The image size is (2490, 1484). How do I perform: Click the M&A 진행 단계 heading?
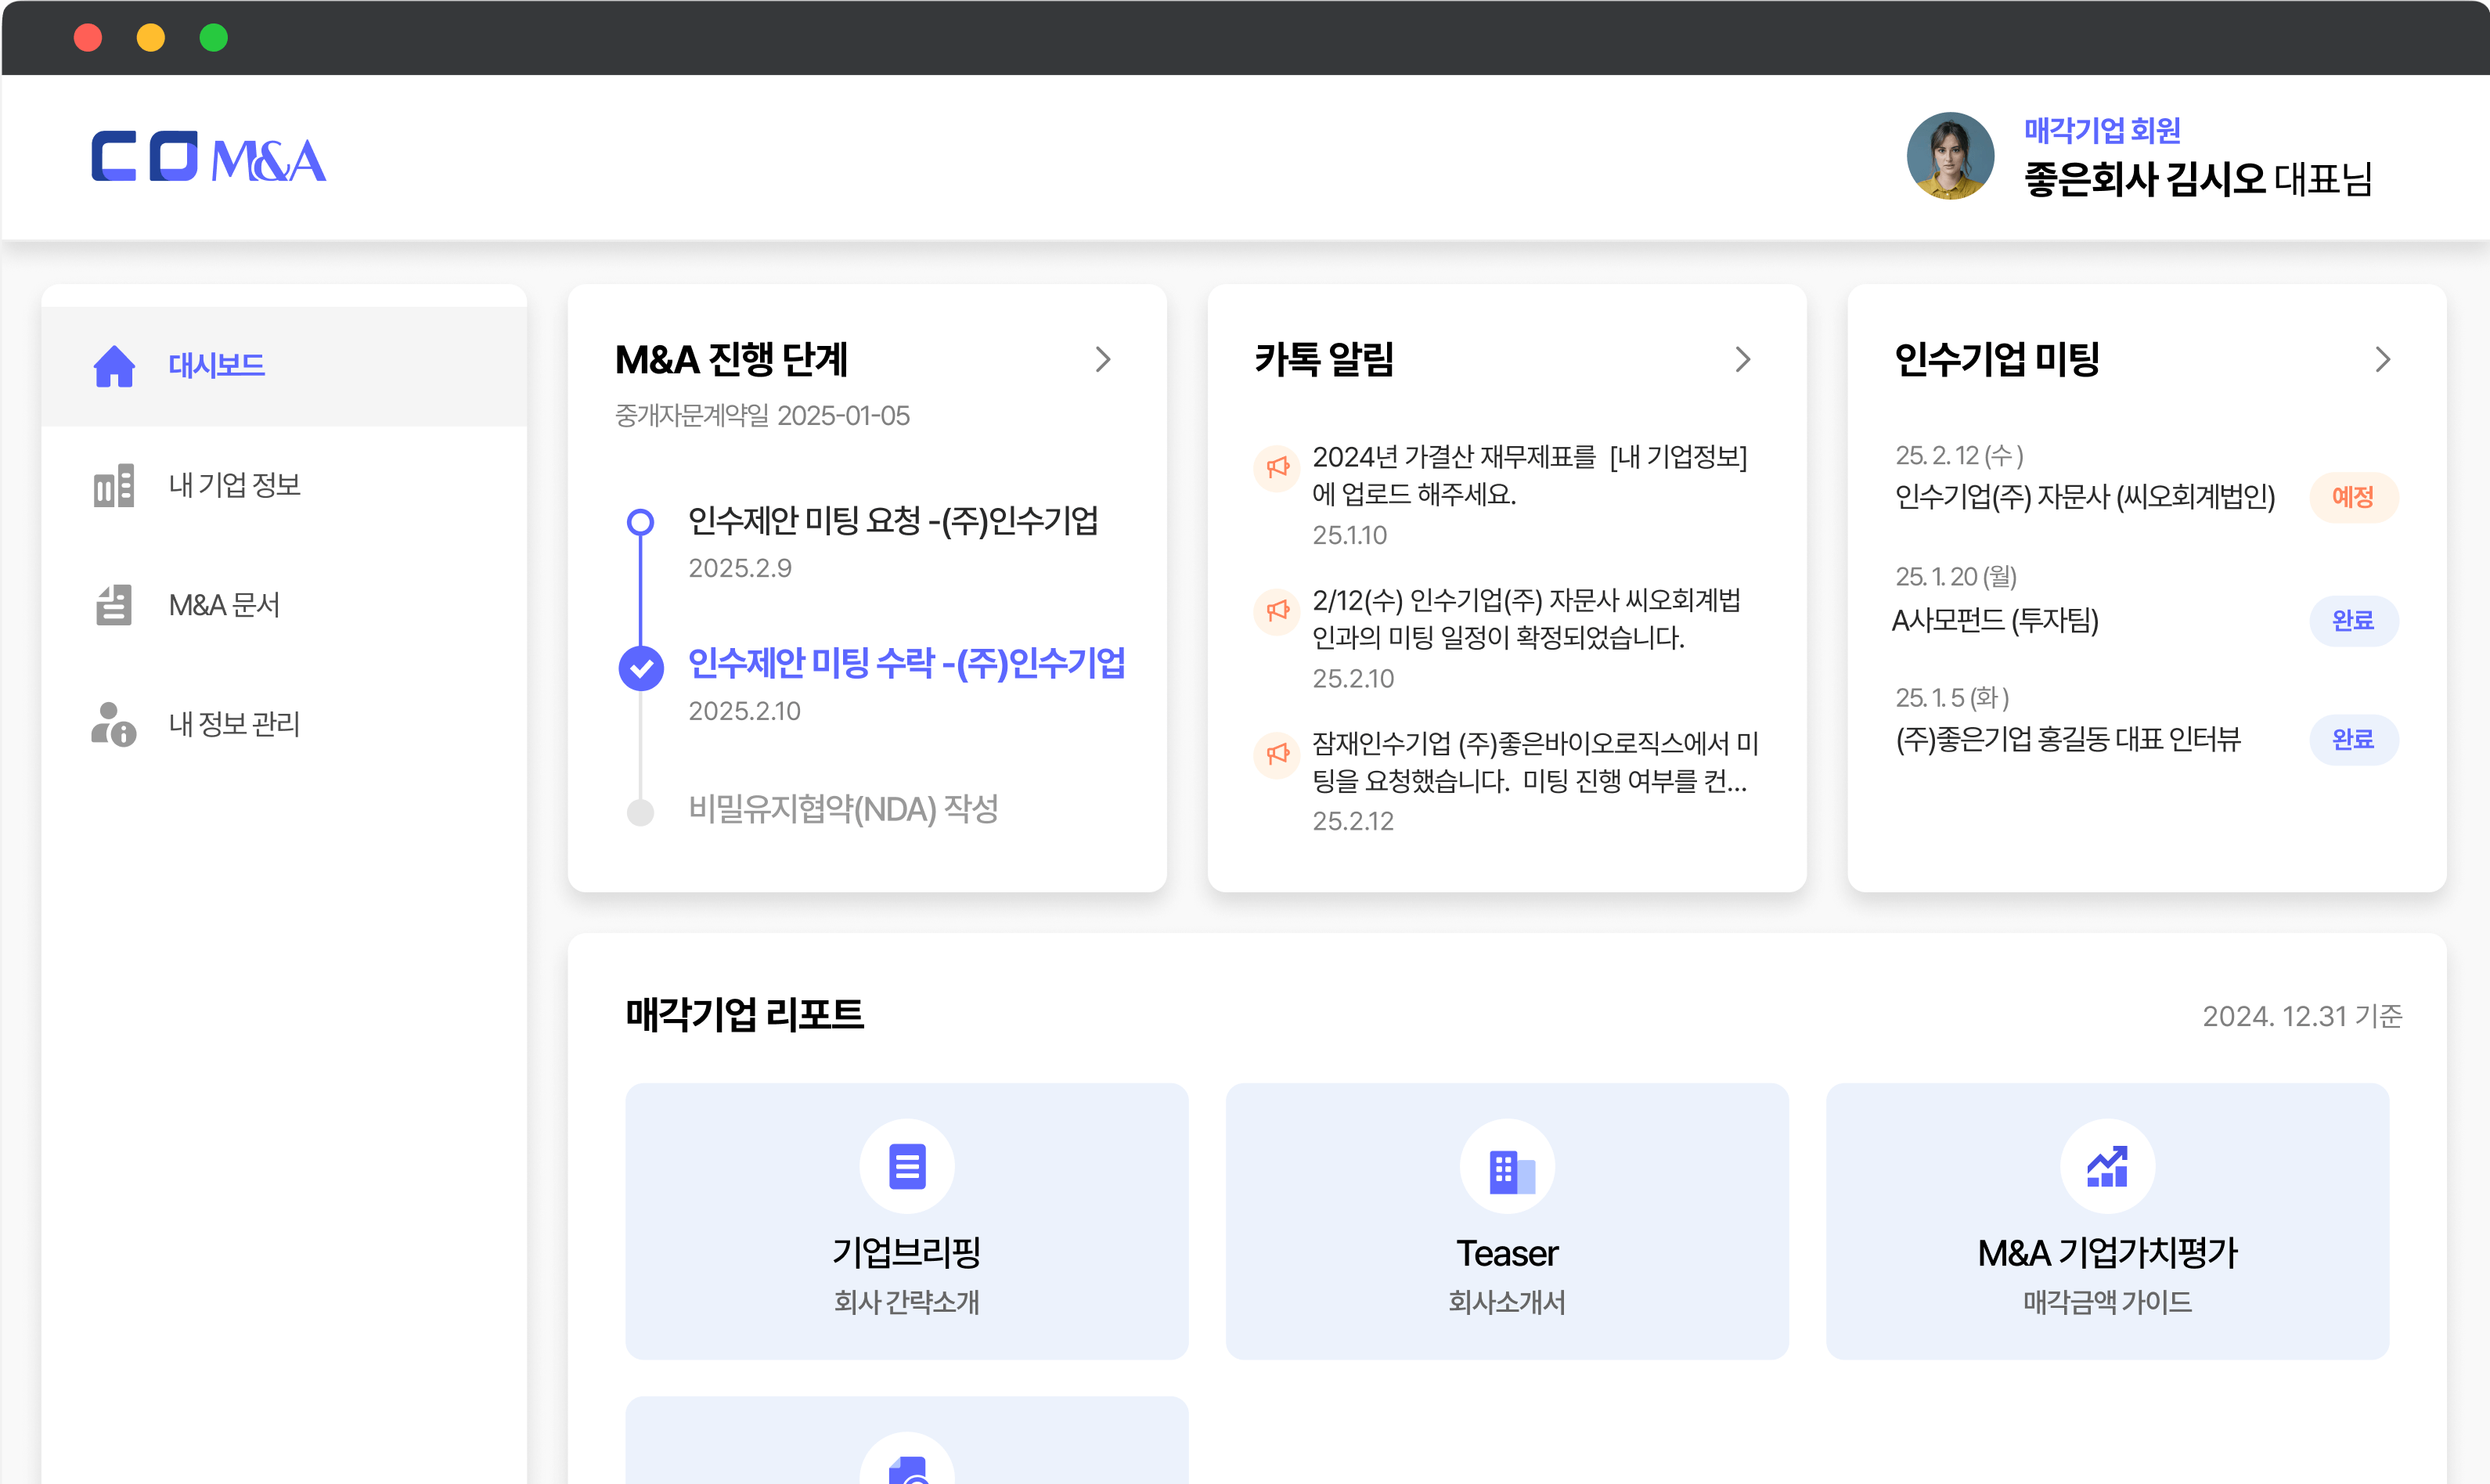click(x=731, y=360)
